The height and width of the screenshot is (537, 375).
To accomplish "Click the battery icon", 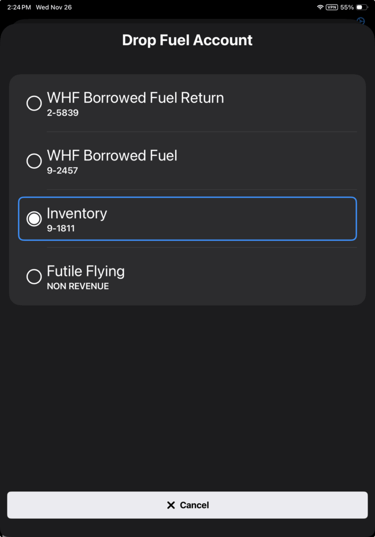I will point(362,7).
